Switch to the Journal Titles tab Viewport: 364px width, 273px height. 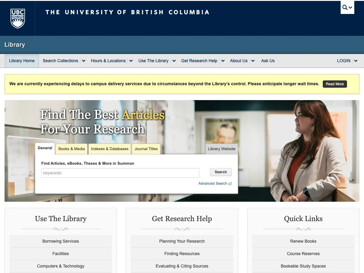point(146,149)
